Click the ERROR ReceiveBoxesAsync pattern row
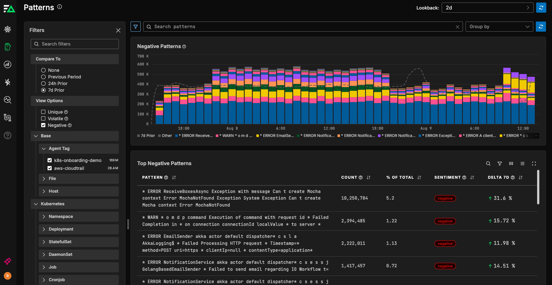This screenshot has height=285, width=552. 231,198
